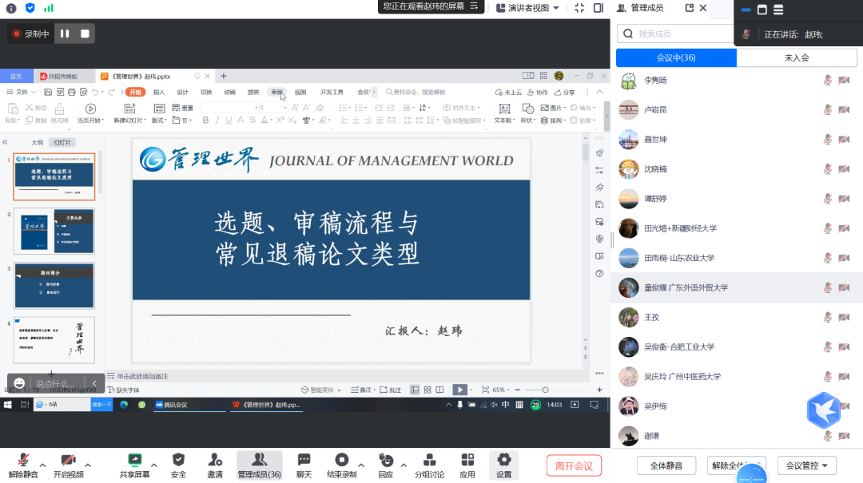
Task: Turn on camera with 开启视频
Action: [x=68, y=461]
